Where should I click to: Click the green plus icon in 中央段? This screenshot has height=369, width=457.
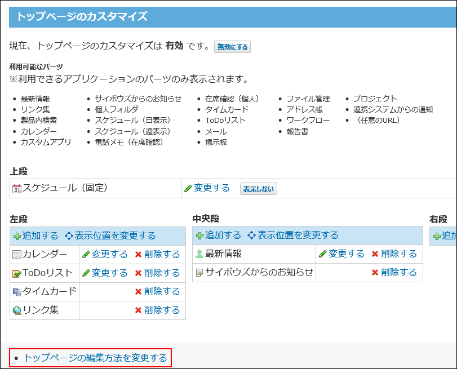[x=199, y=235]
